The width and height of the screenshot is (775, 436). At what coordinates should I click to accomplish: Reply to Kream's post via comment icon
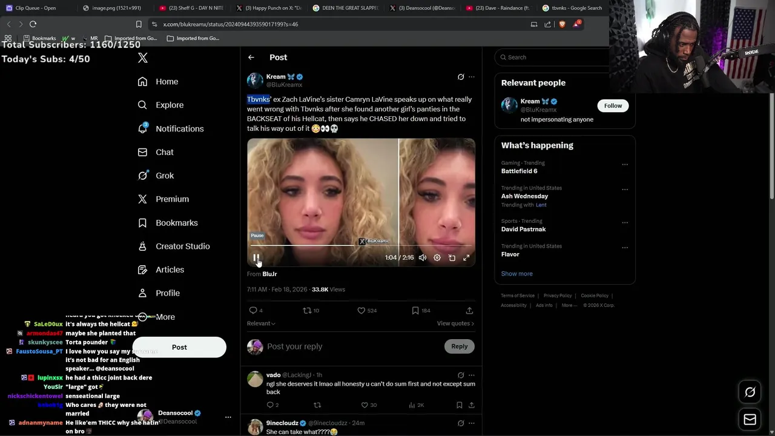tap(256, 310)
